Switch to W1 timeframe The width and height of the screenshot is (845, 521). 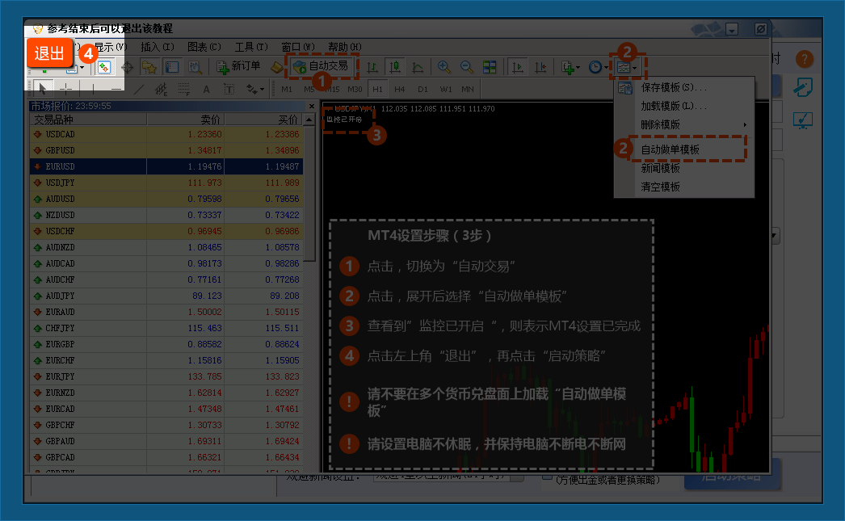coord(446,89)
